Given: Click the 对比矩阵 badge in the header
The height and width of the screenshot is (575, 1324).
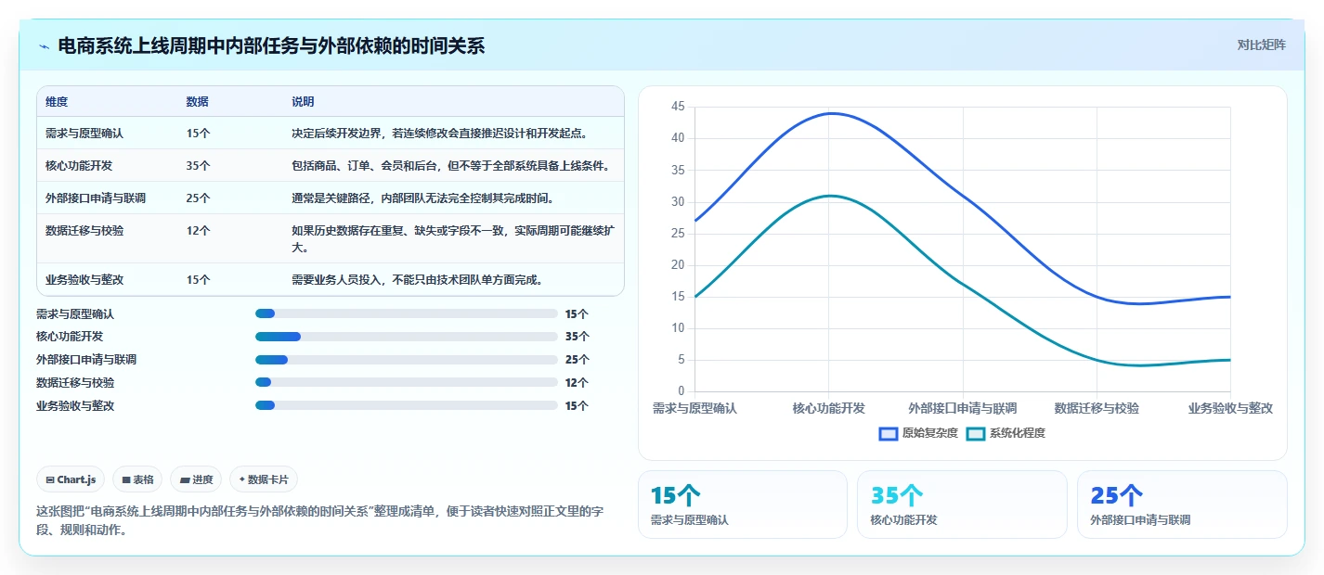Looking at the screenshot, I should click(x=1262, y=45).
